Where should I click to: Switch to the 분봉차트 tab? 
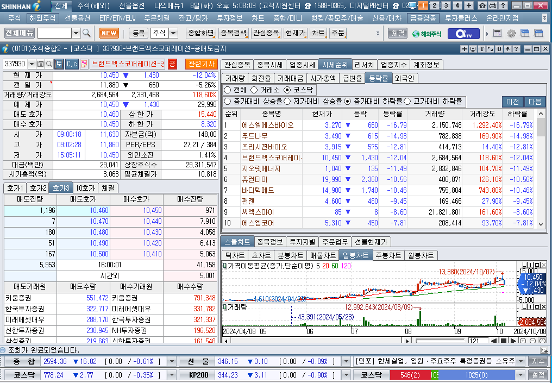291,255
